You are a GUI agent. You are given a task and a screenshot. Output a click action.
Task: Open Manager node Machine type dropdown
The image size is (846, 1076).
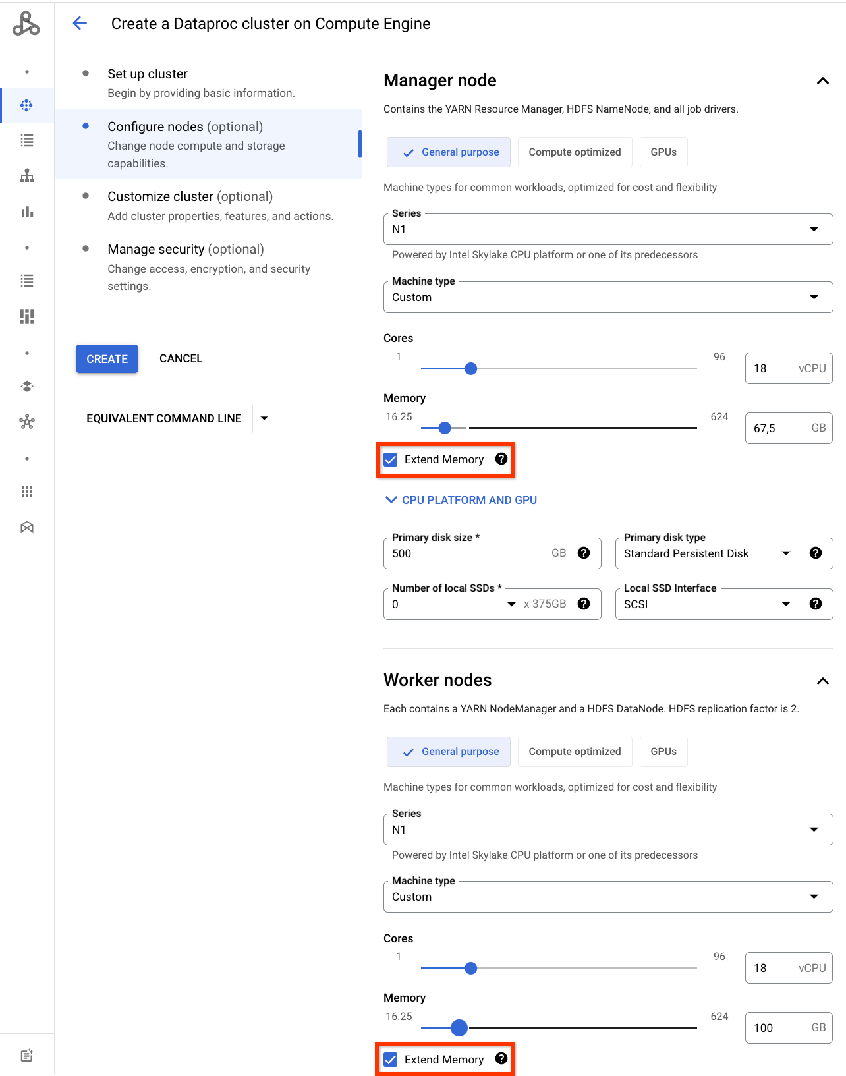pos(607,298)
